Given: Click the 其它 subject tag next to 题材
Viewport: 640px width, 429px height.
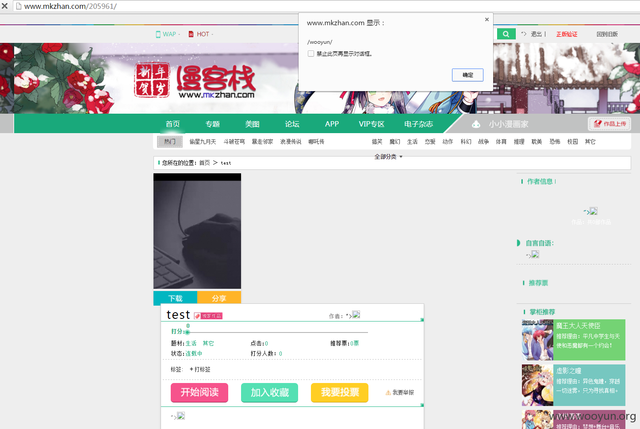Looking at the screenshot, I should (x=208, y=343).
